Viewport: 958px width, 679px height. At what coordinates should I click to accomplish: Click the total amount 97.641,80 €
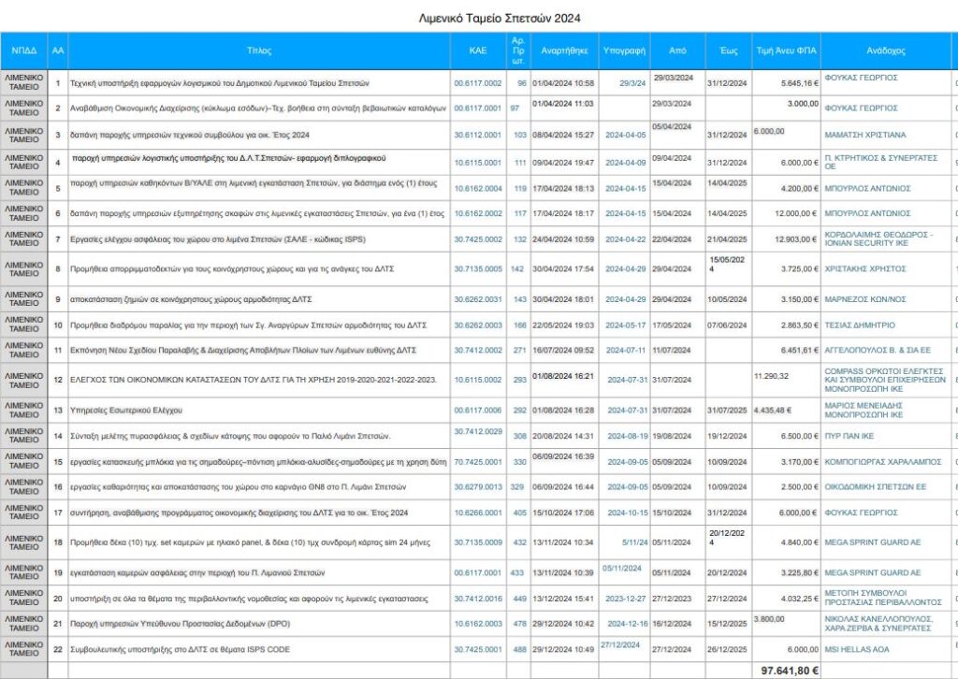(x=788, y=670)
